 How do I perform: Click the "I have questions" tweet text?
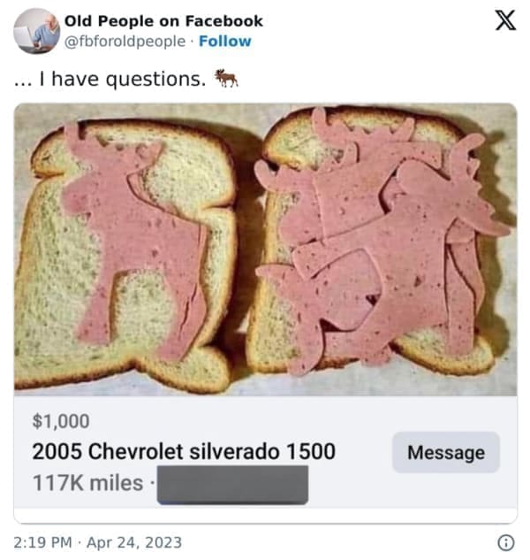[122, 79]
